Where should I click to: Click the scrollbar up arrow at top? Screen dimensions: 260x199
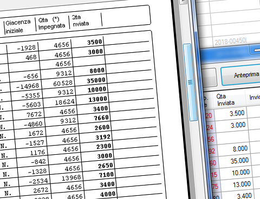tap(184, 2)
